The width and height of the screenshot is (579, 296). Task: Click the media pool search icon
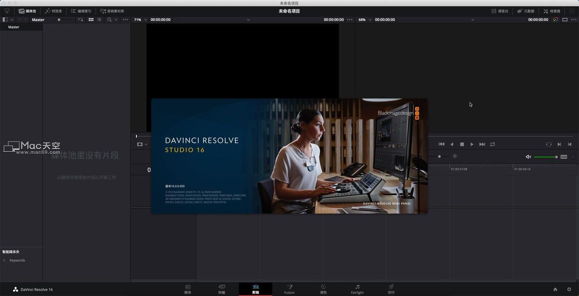109,20
